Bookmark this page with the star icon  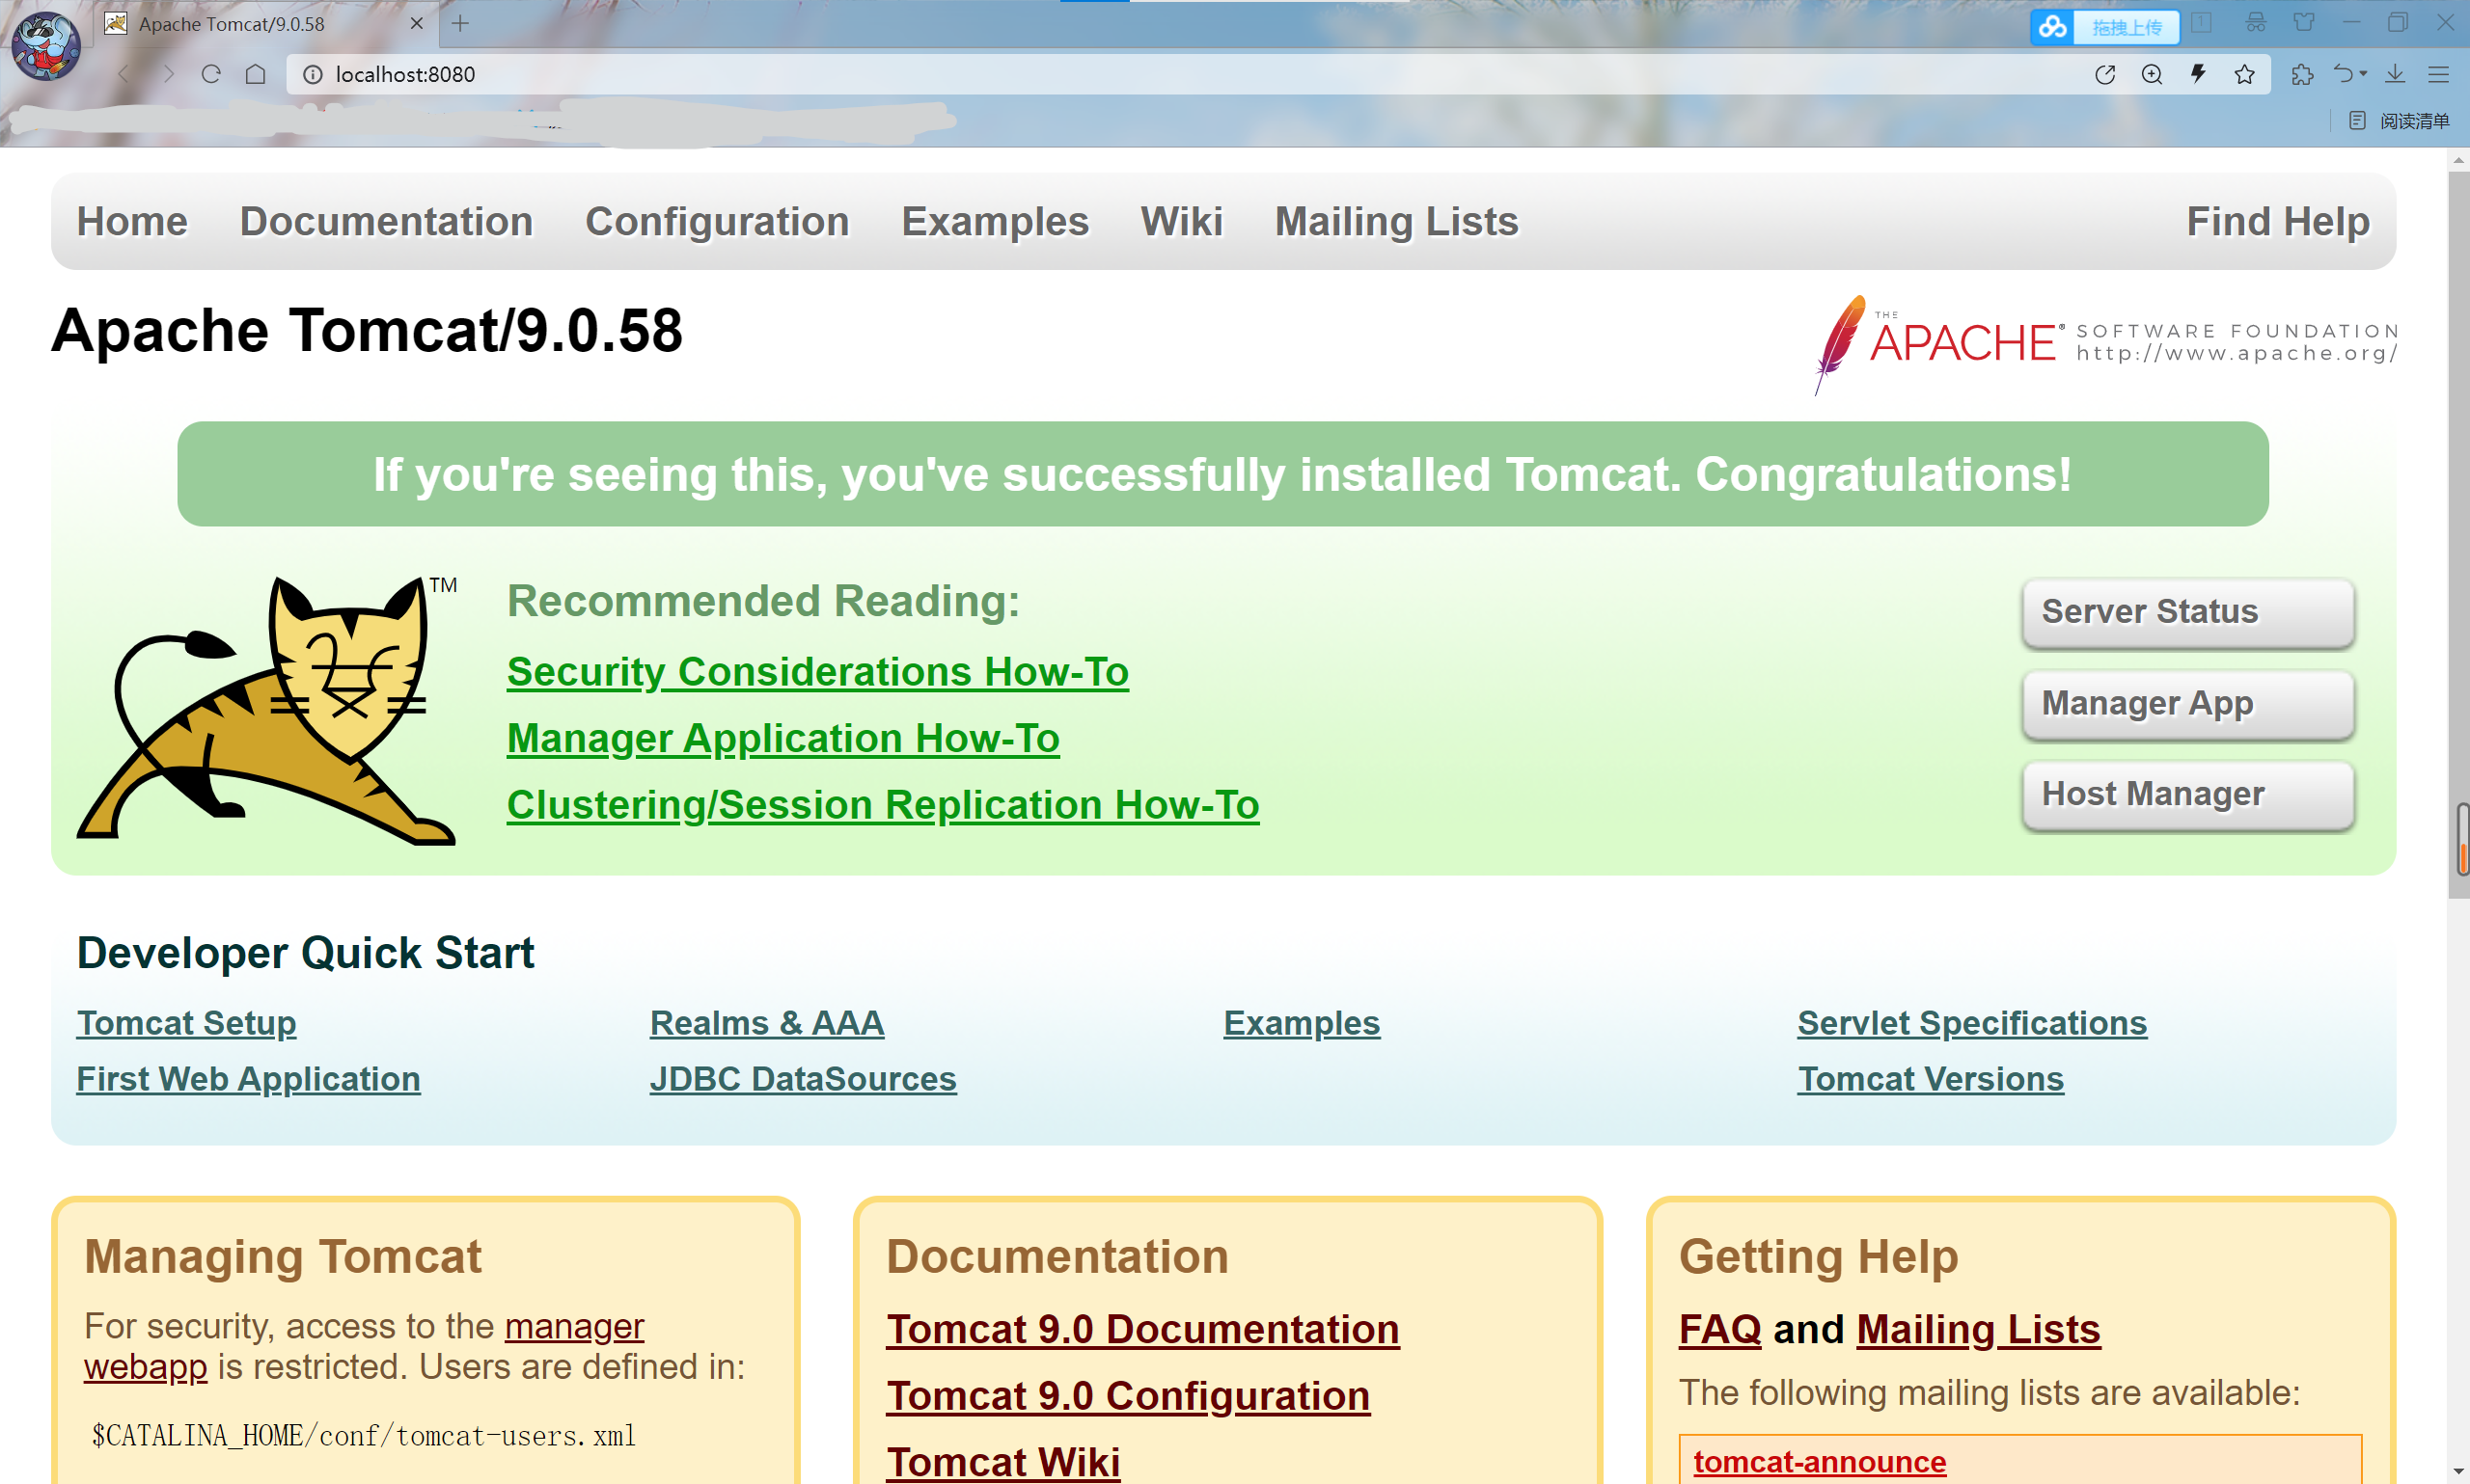pos(2245,75)
